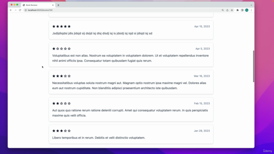Image resolution: width=274 pixels, height=154 pixels.
Task: Click the fourth empty star of Mar 16 review
Action: (x=66, y=76)
